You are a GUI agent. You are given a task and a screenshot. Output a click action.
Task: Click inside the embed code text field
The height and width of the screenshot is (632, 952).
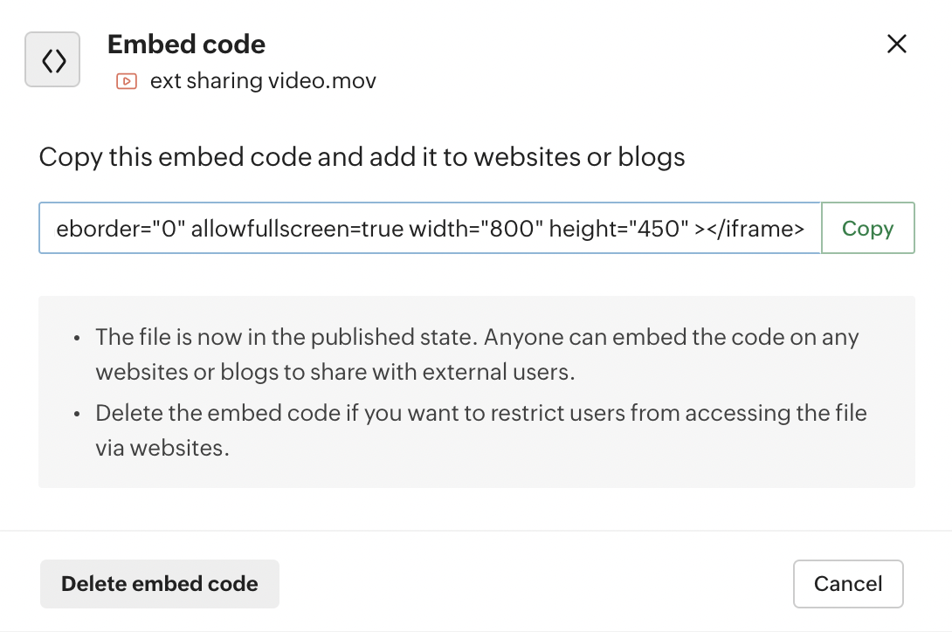[430, 229]
